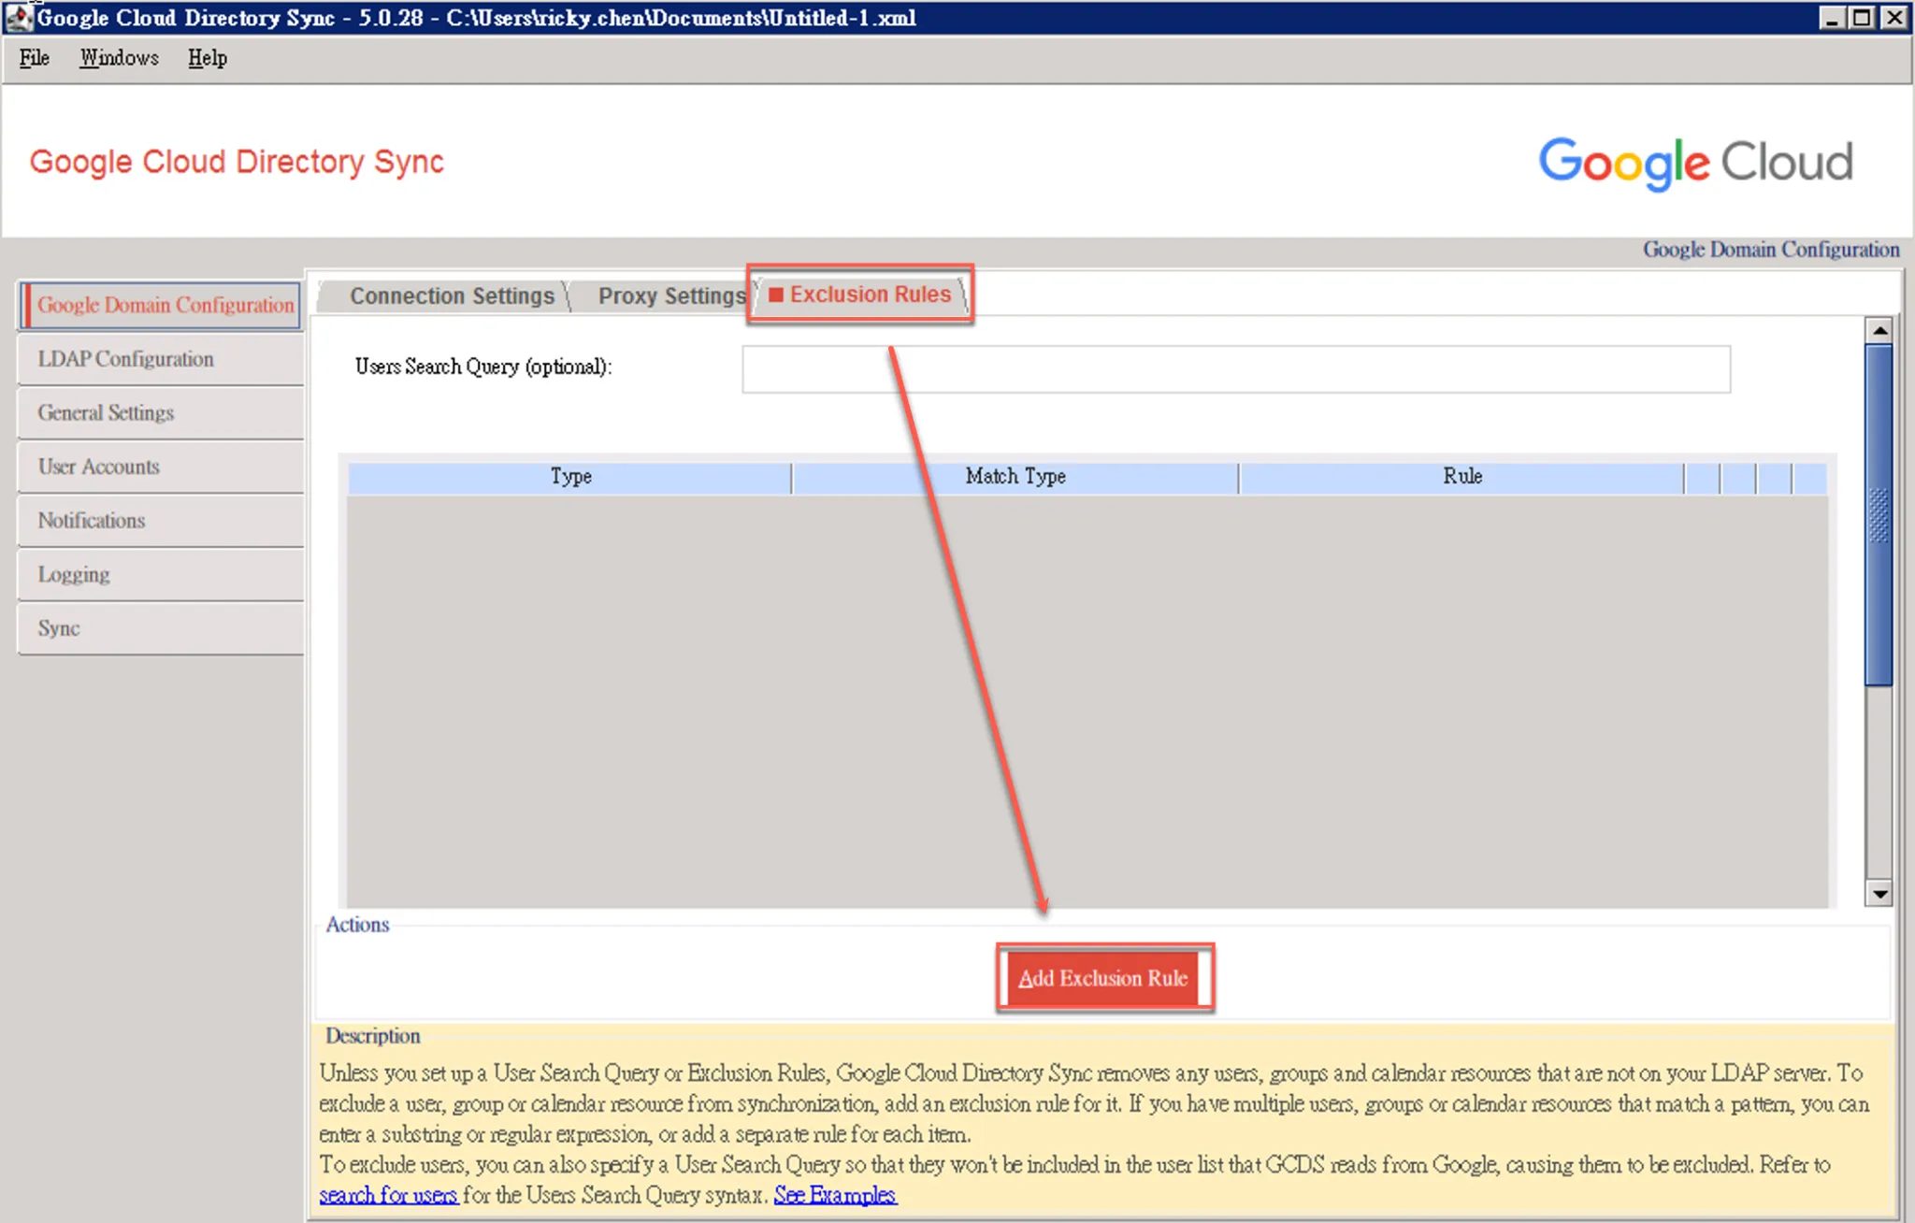1915x1223 pixels.
Task: Click the 'Description' section label
Action: tap(372, 1036)
